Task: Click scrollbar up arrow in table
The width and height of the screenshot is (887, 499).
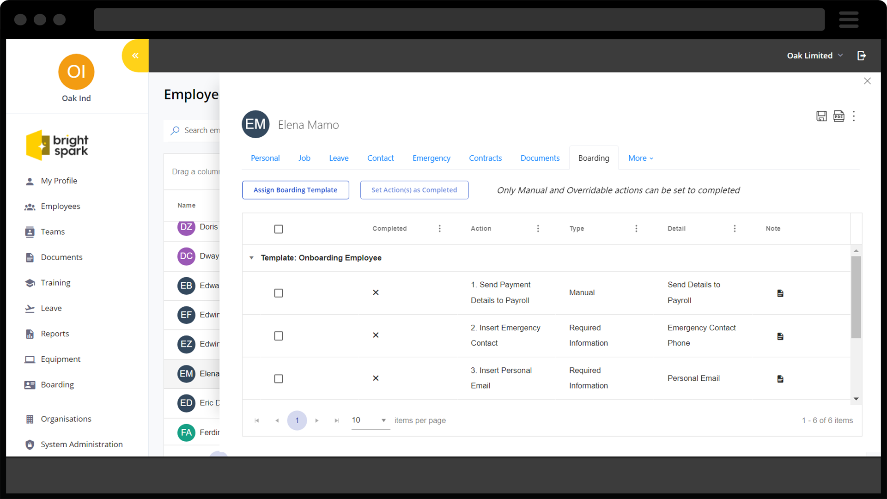Action: click(x=856, y=250)
